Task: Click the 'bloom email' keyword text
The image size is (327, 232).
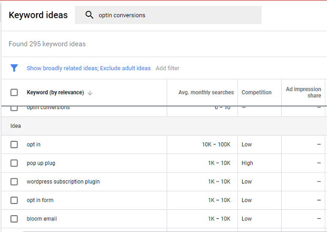Action: pyautogui.click(x=42, y=218)
